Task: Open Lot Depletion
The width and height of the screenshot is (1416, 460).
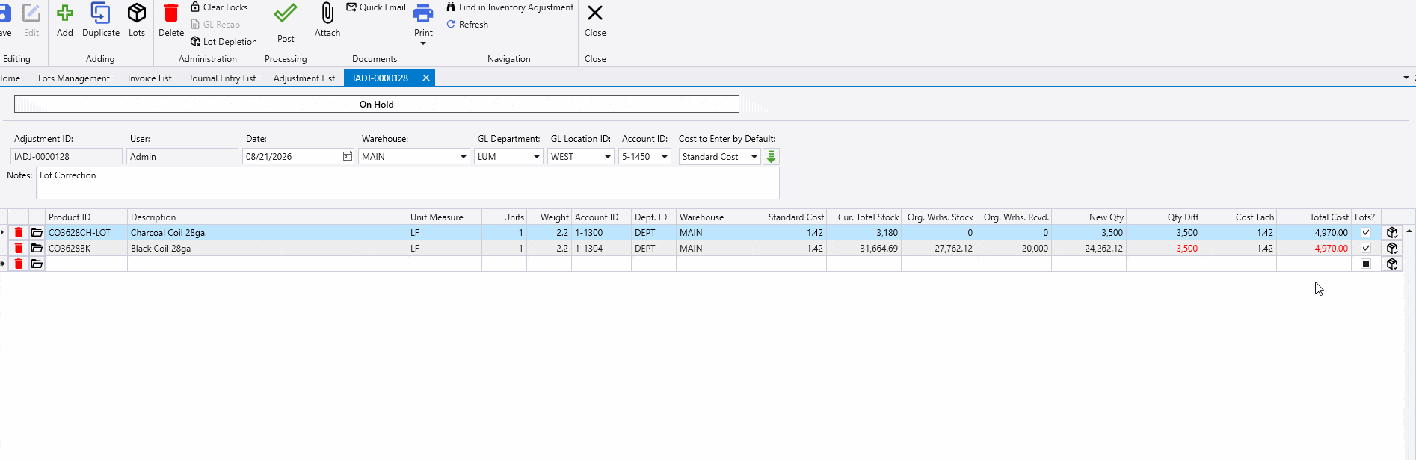Action: (x=224, y=42)
